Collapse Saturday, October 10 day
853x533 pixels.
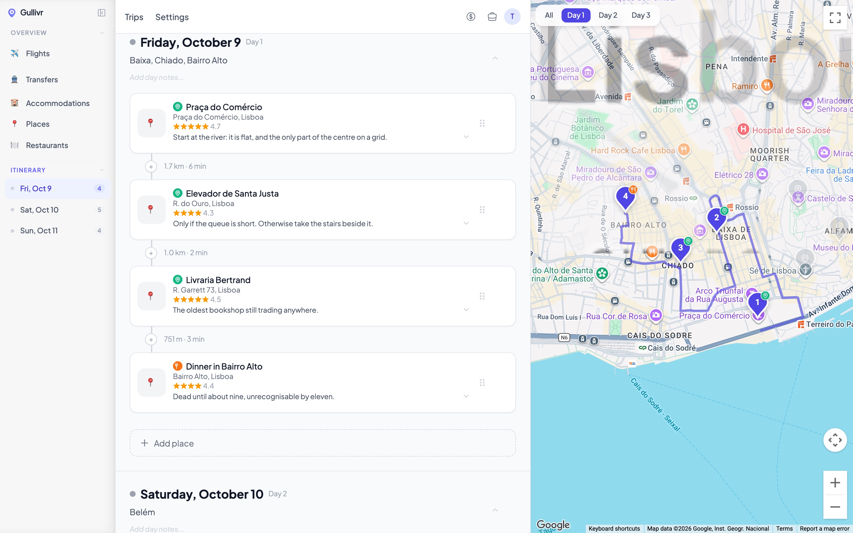click(495, 510)
